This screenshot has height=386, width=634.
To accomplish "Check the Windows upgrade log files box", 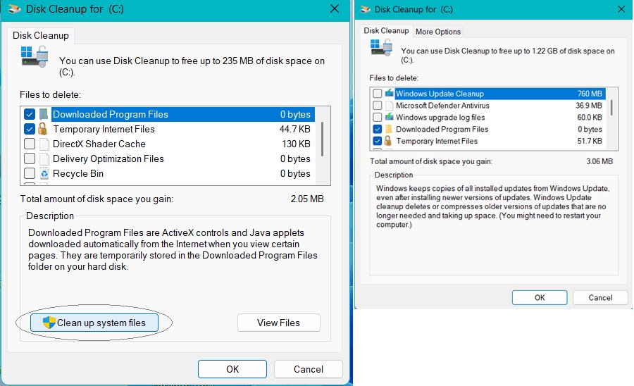I will tap(378, 117).
